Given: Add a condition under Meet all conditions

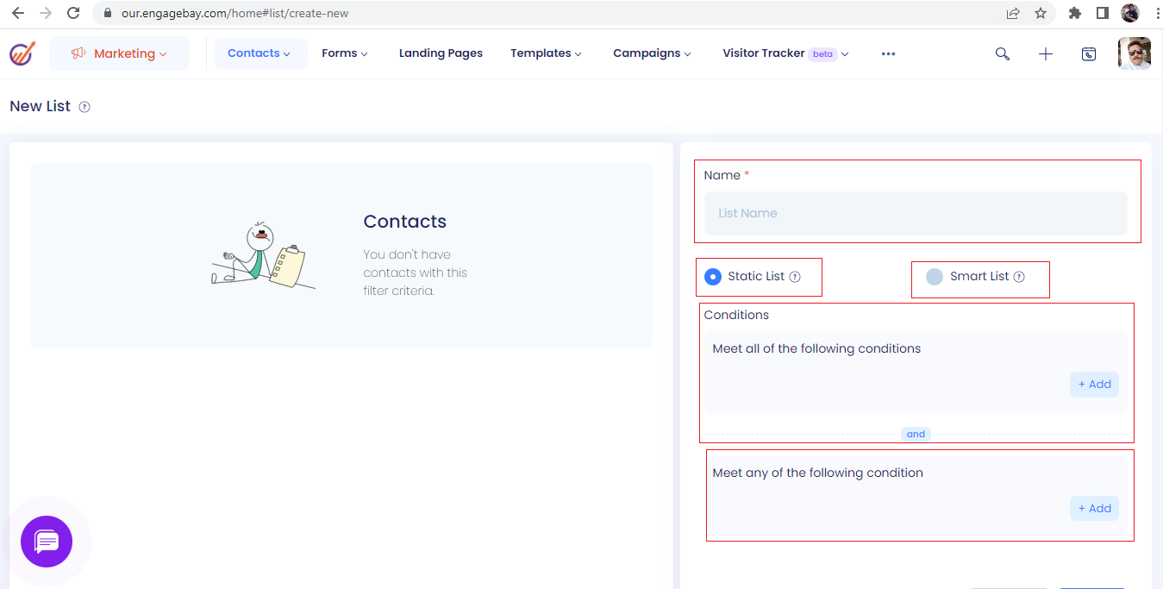Looking at the screenshot, I should (x=1094, y=385).
